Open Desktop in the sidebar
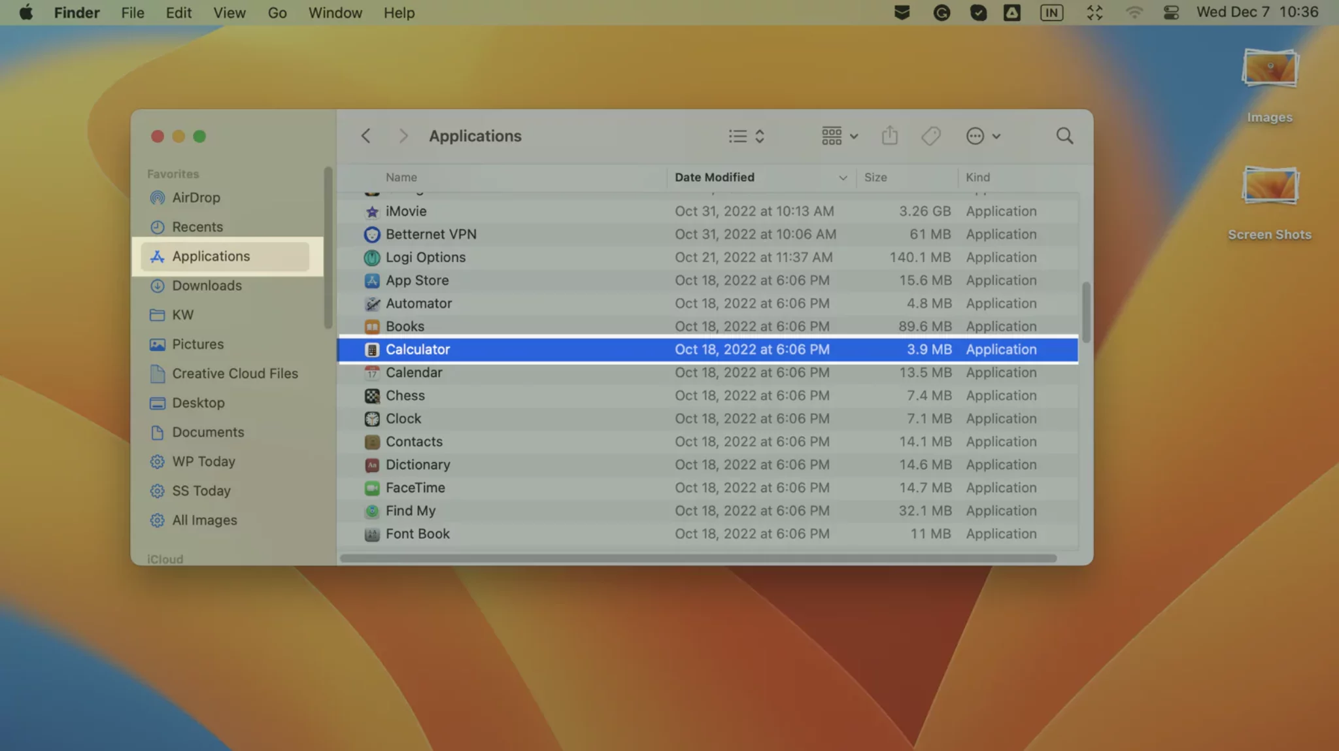Image resolution: width=1339 pixels, height=751 pixels. click(x=225, y=403)
